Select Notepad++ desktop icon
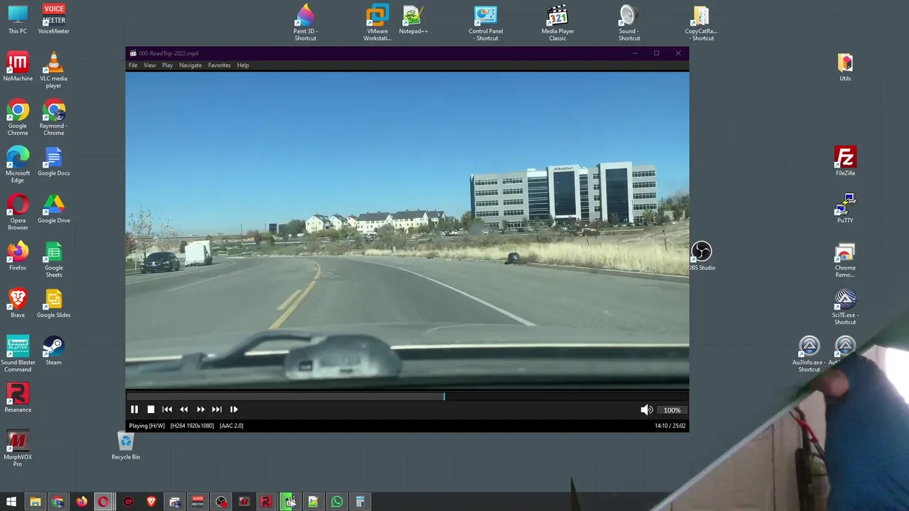The width and height of the screenshot is (909, 511). point(413,20)
